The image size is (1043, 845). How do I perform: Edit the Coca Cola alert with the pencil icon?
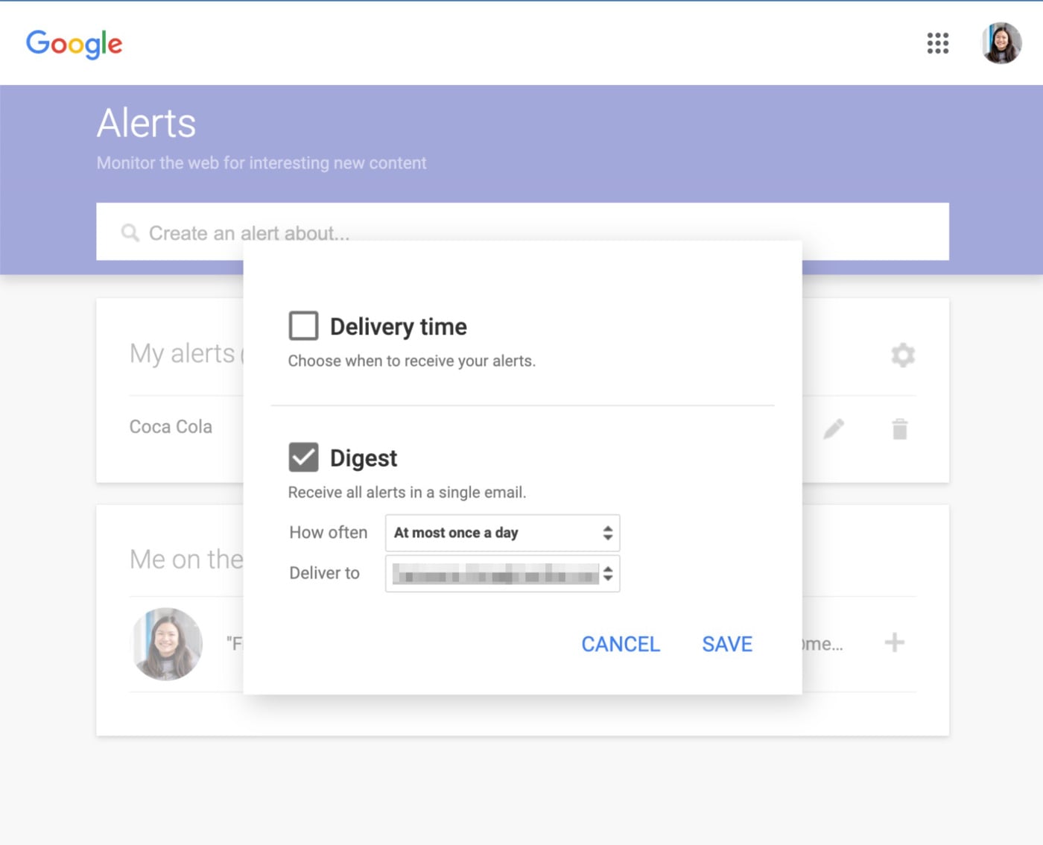834,428
